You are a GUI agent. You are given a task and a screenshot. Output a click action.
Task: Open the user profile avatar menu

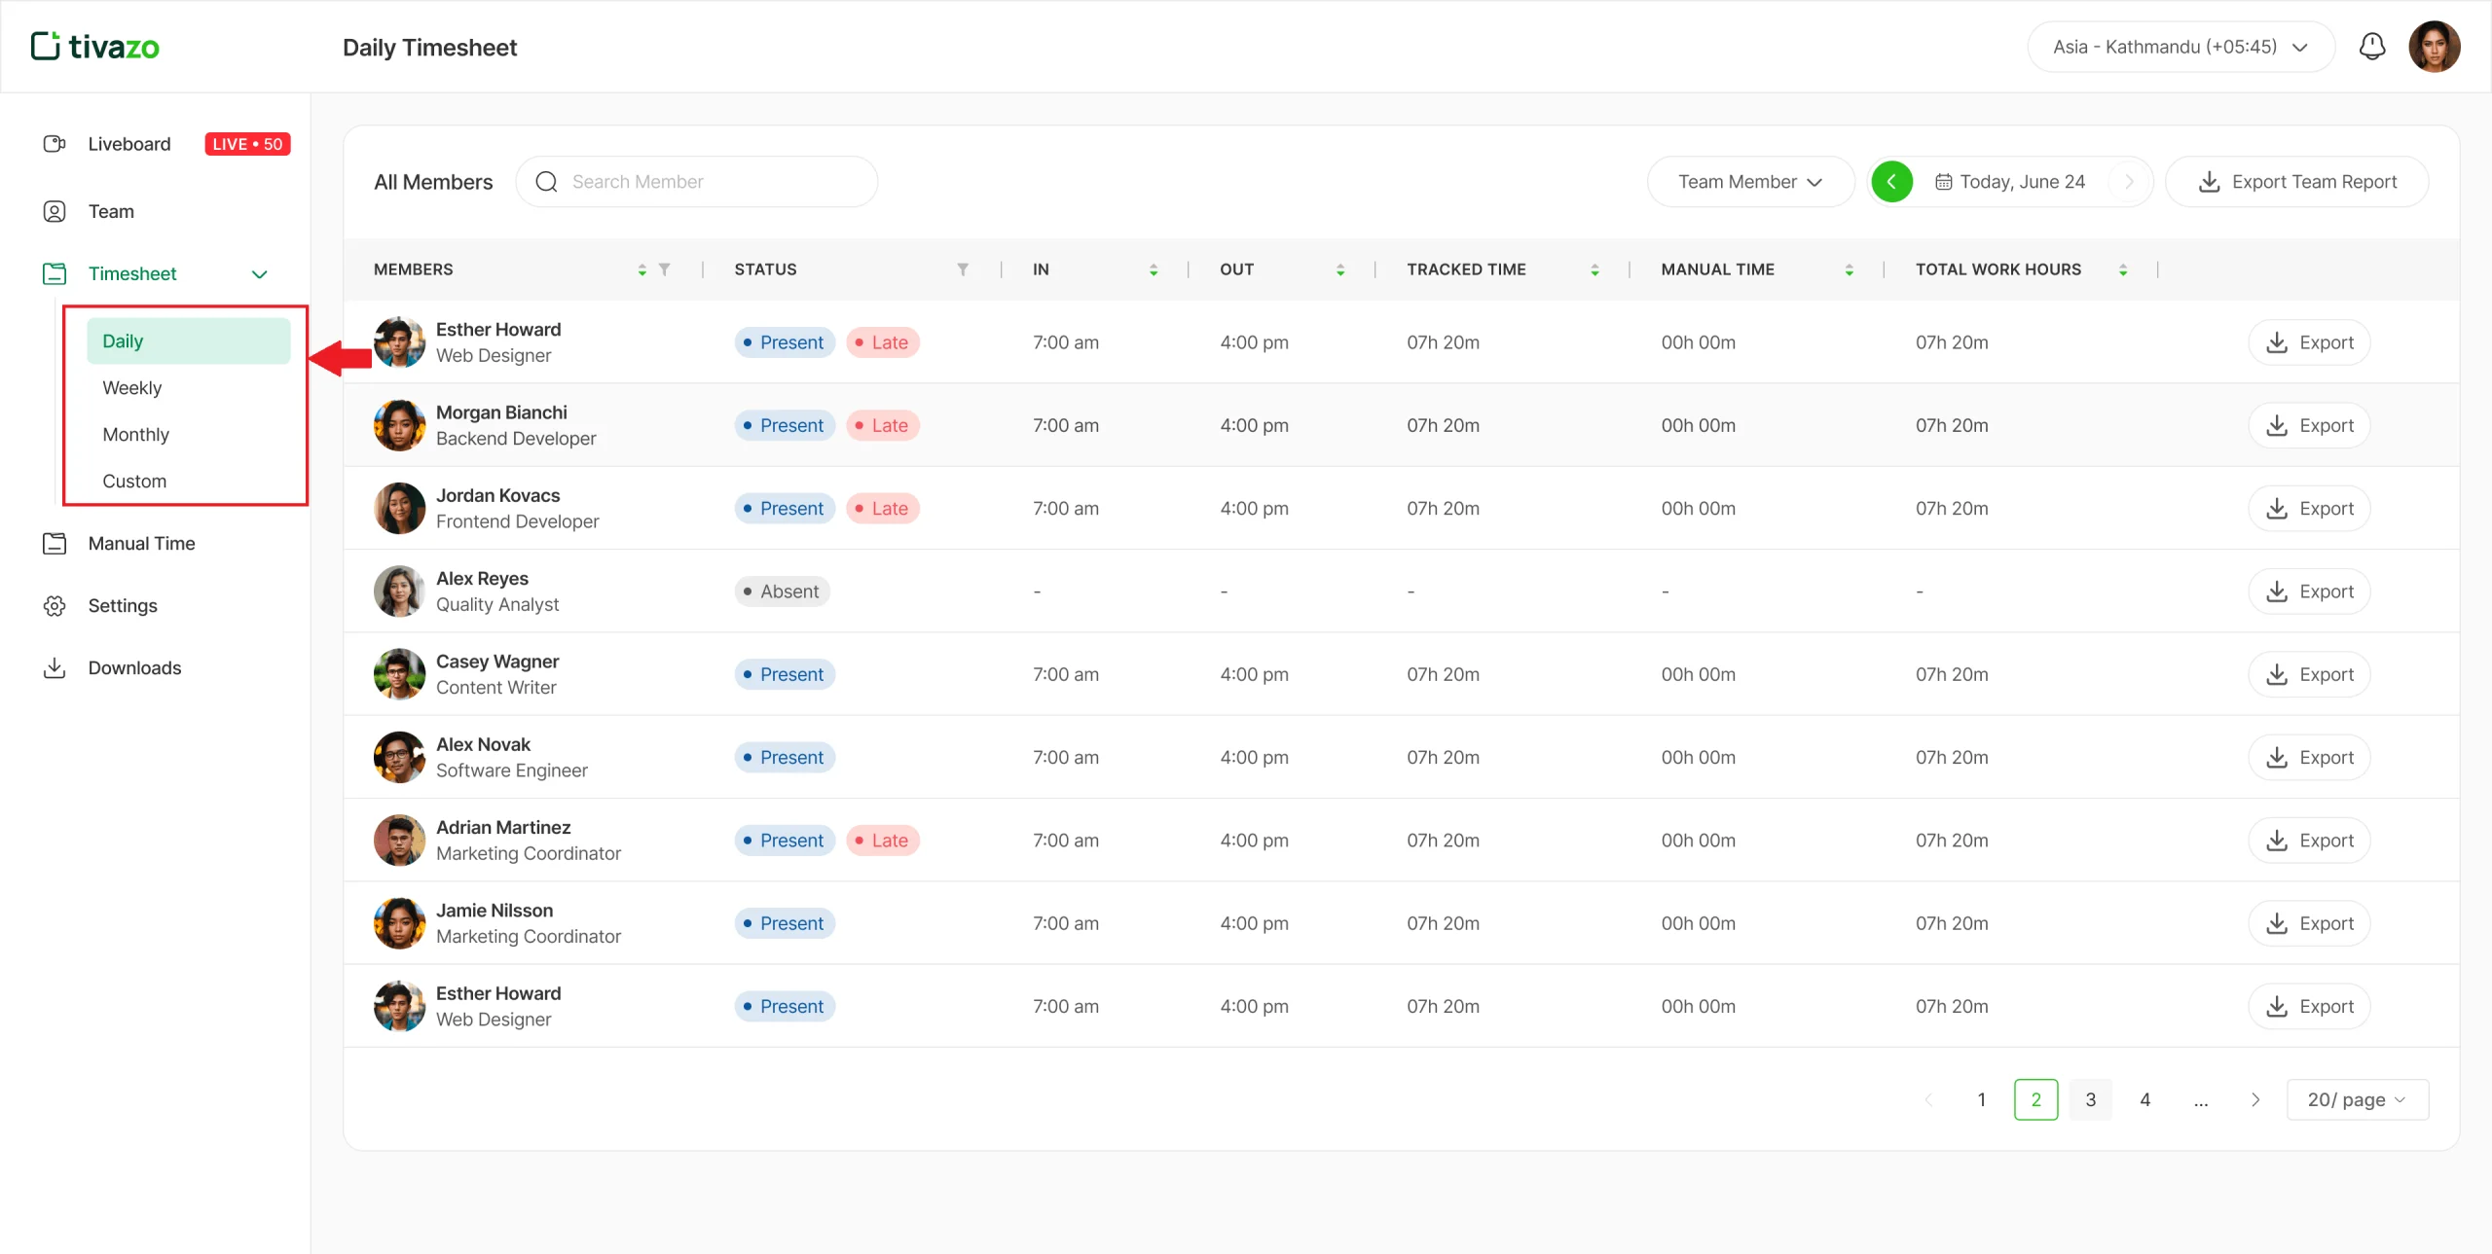2435,47
